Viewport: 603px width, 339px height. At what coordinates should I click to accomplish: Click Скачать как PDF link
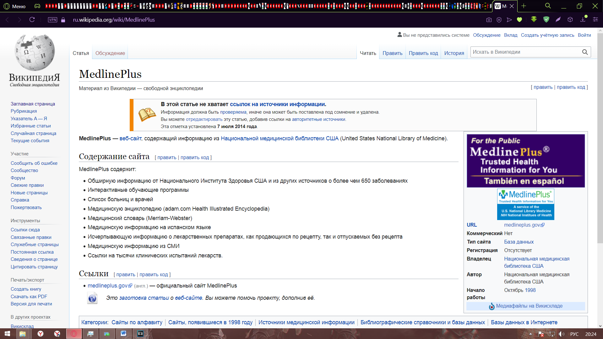pyautogui.click(x=29, y=297)
